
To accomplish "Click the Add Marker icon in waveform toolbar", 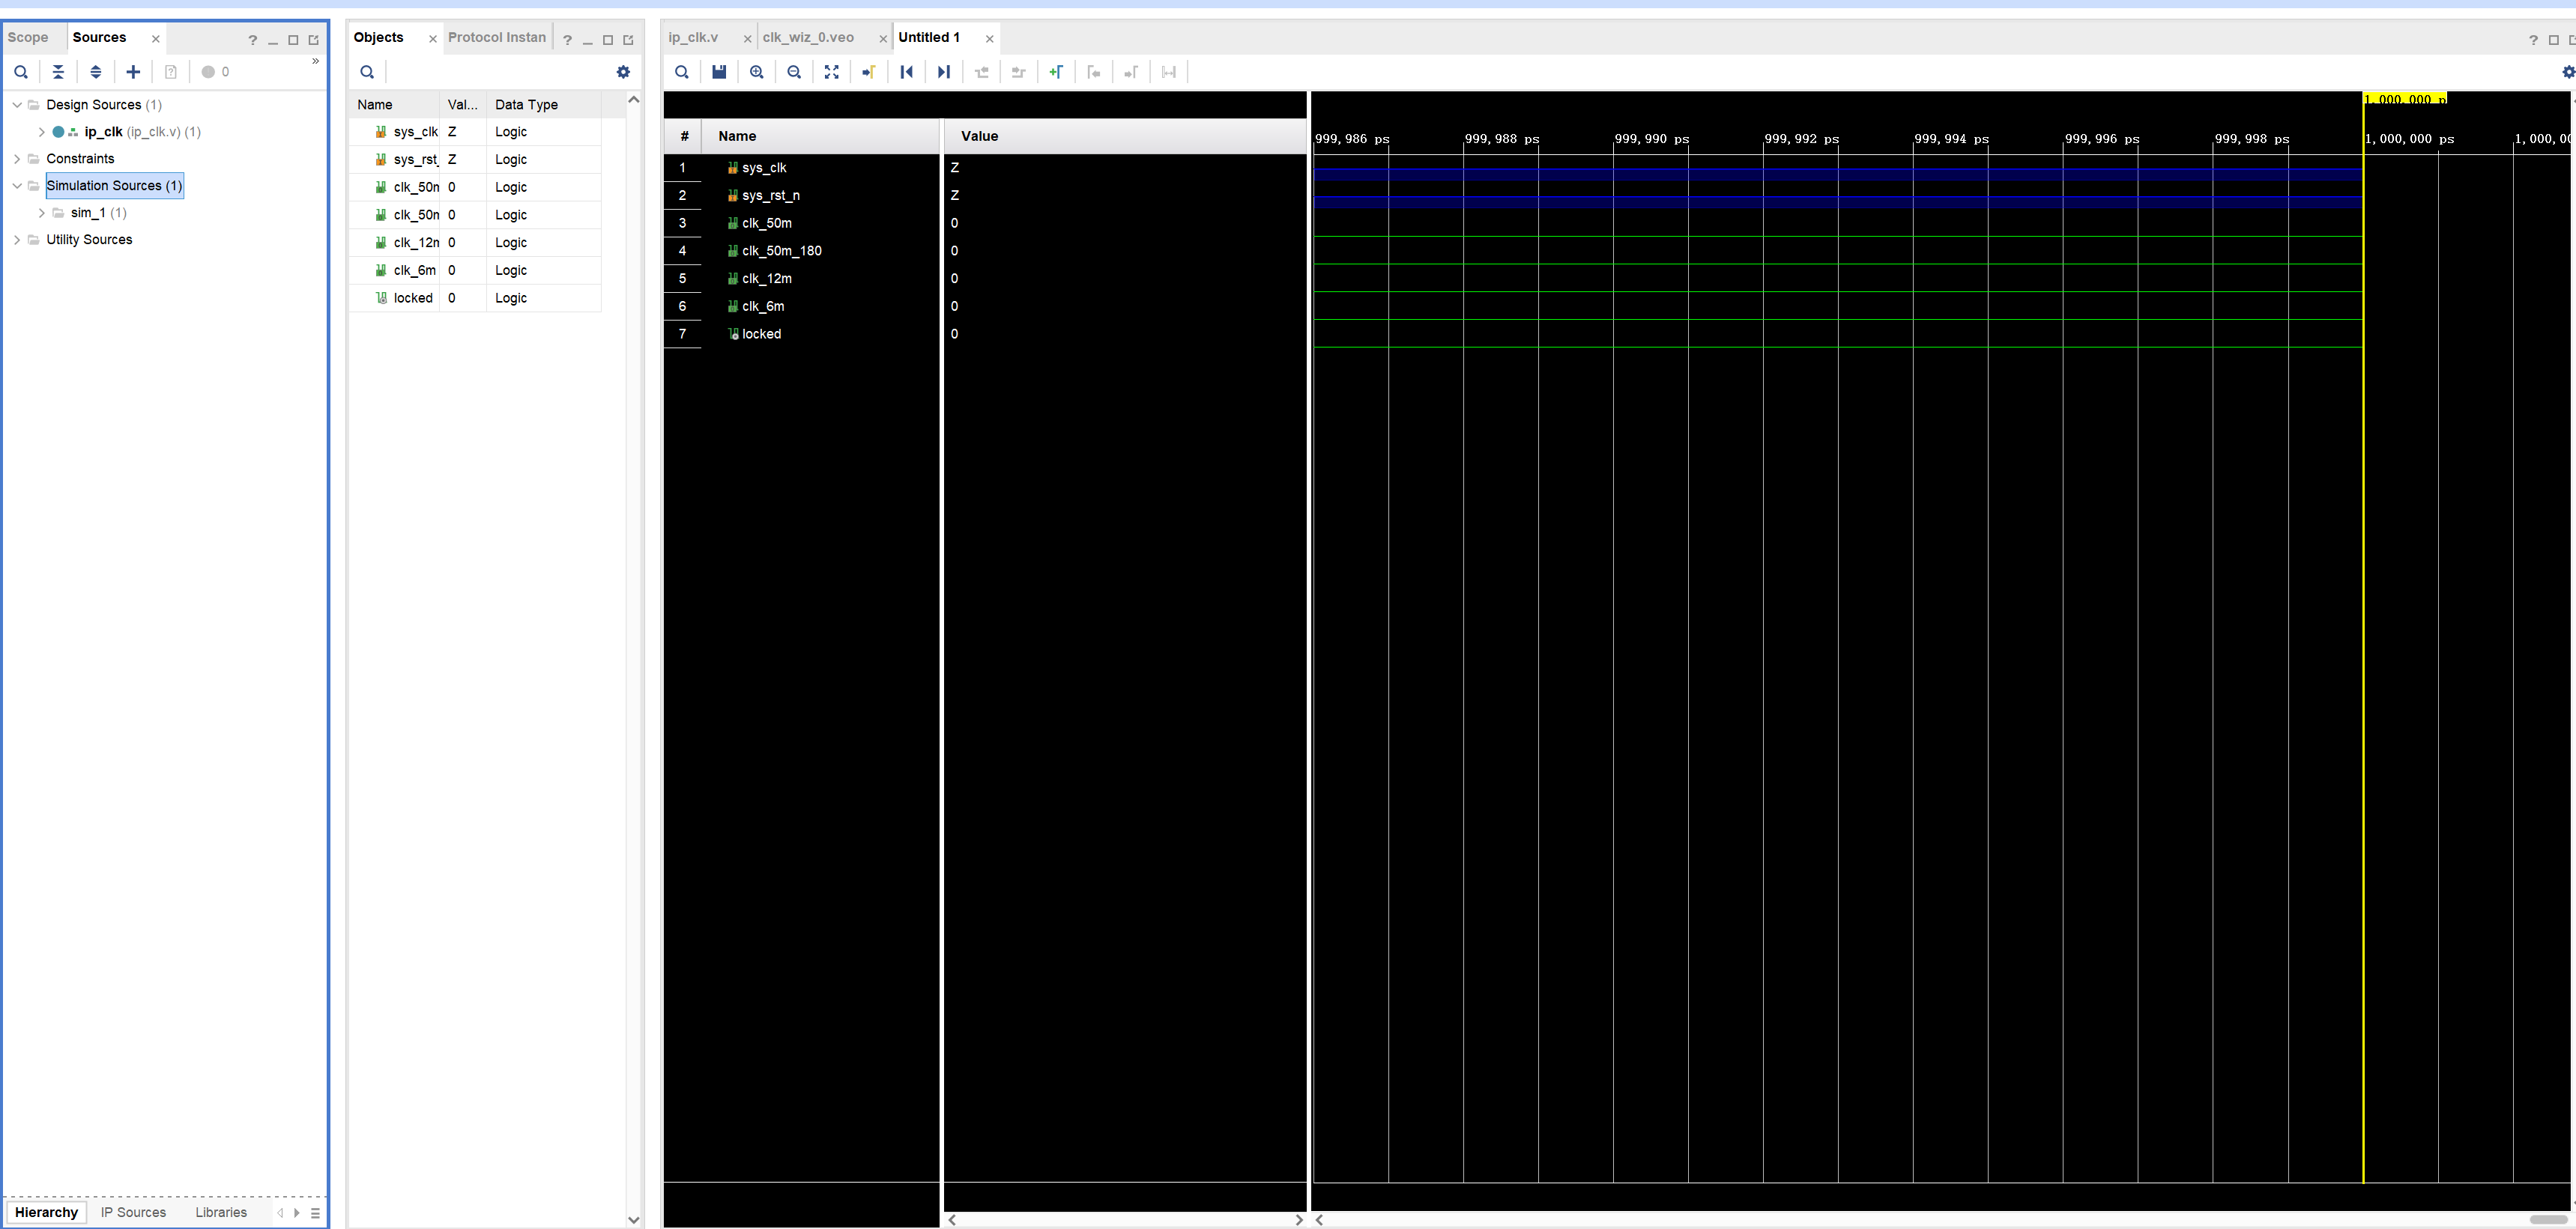I will (x=1056, y=72).
